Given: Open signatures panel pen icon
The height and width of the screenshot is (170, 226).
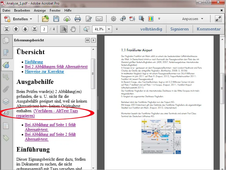Looking at the screenshot, I should (6, 113).
